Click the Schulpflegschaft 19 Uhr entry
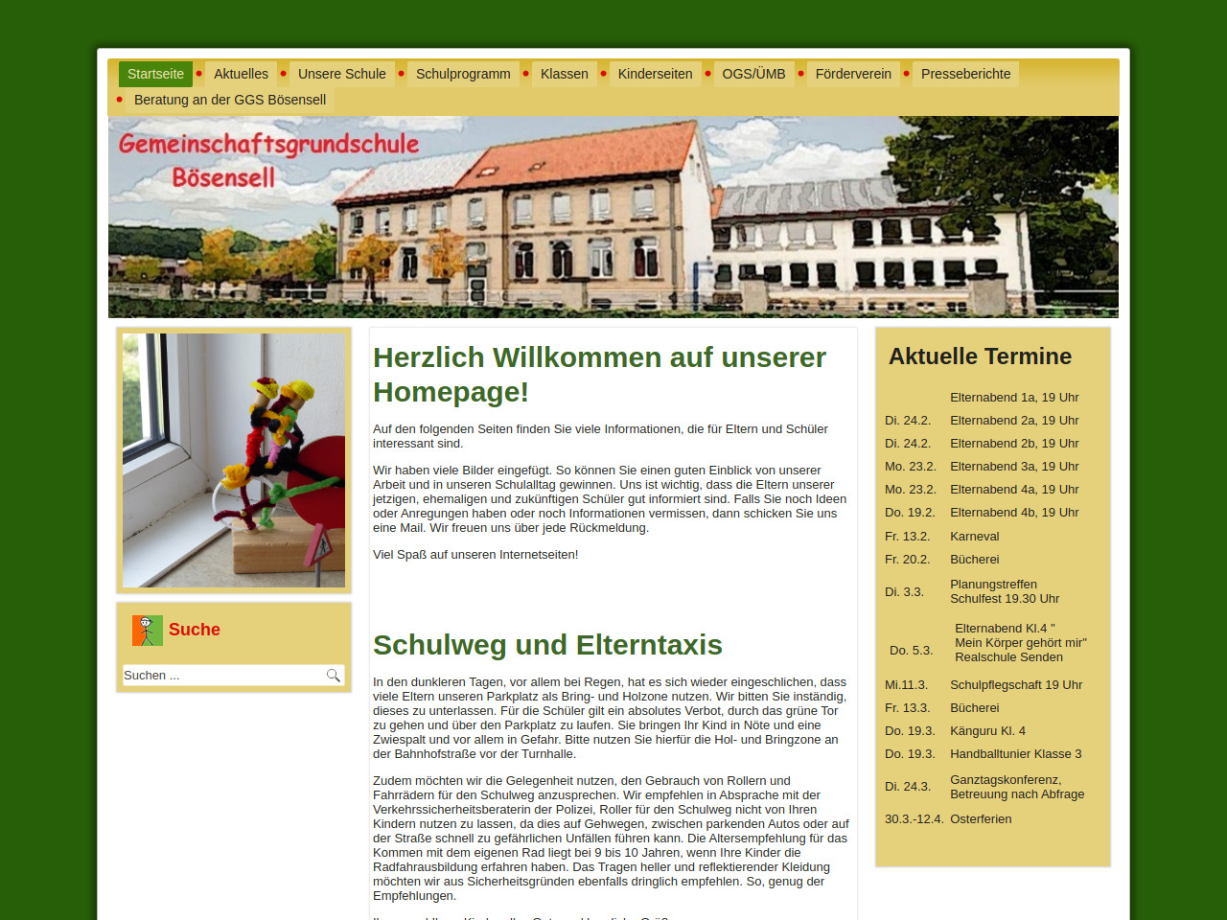This screenshot has height=920, width=1227. point(1015,685)
